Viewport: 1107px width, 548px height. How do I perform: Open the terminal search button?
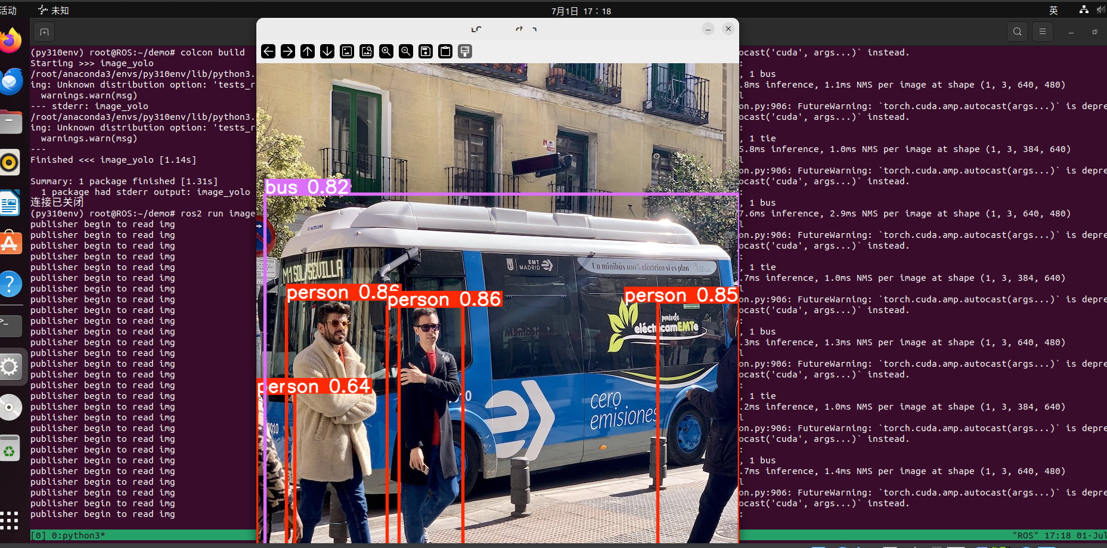(x=1018, y=32)
